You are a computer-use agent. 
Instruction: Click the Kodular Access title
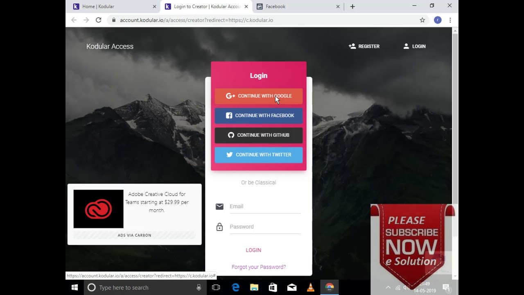coord(110,46)
